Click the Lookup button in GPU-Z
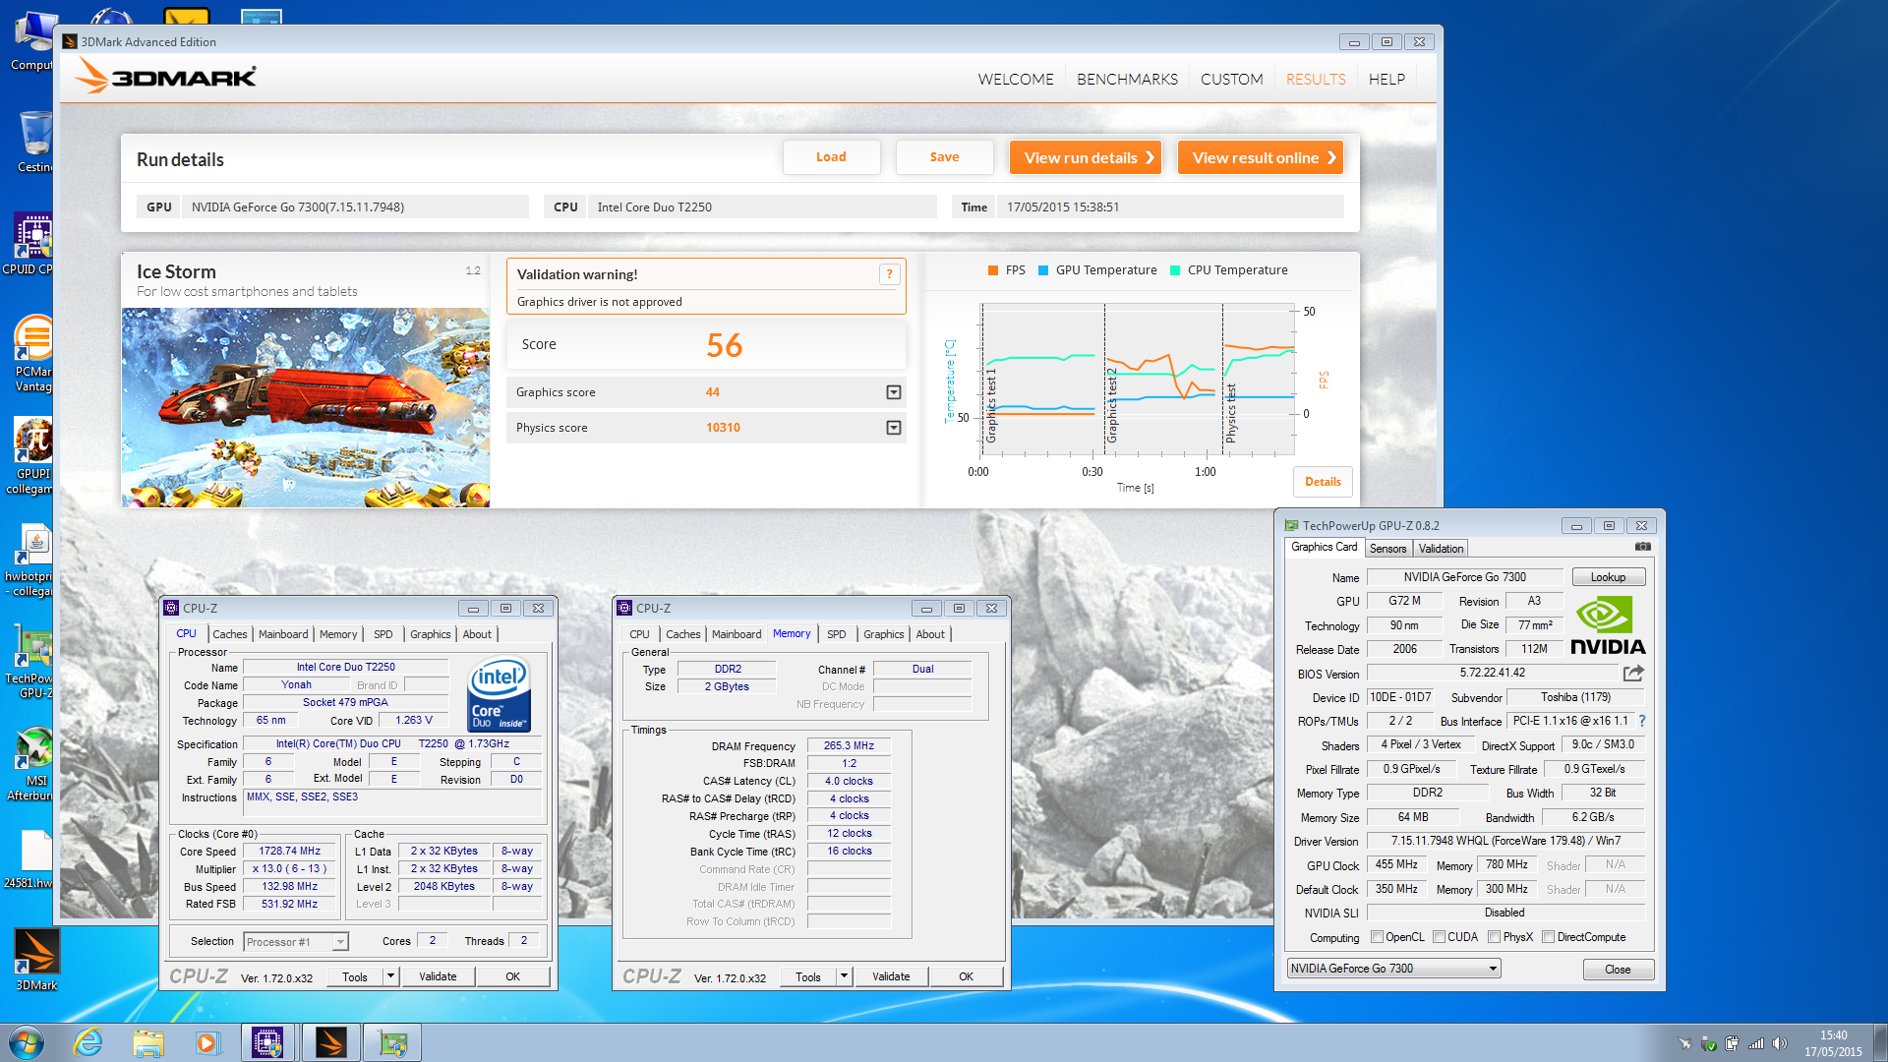 [1608, 577]
